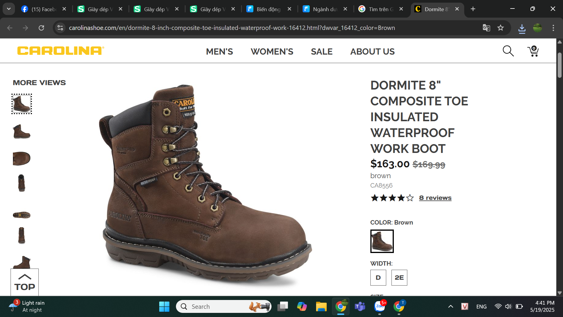Click the Windows taskbar Search box
The width and height of the screenshot is (563, 317).
pyautogui.click(x=224, y=307)
